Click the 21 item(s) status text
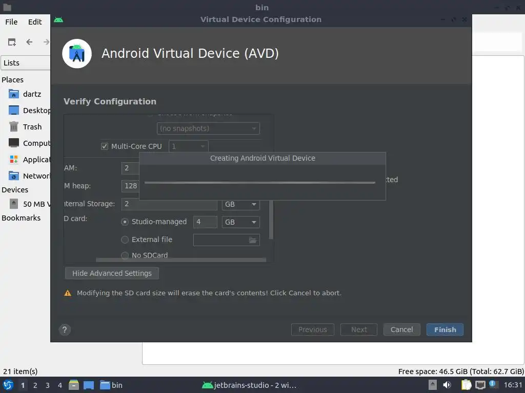Viewport: 525px width, 393px height. pyautogui.click(x=20, y=372)
